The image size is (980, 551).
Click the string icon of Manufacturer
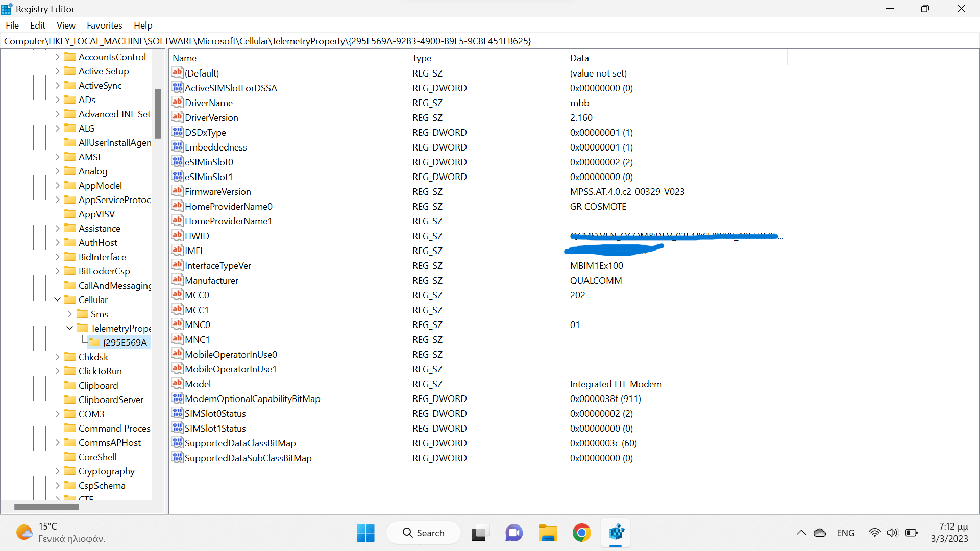177,280
